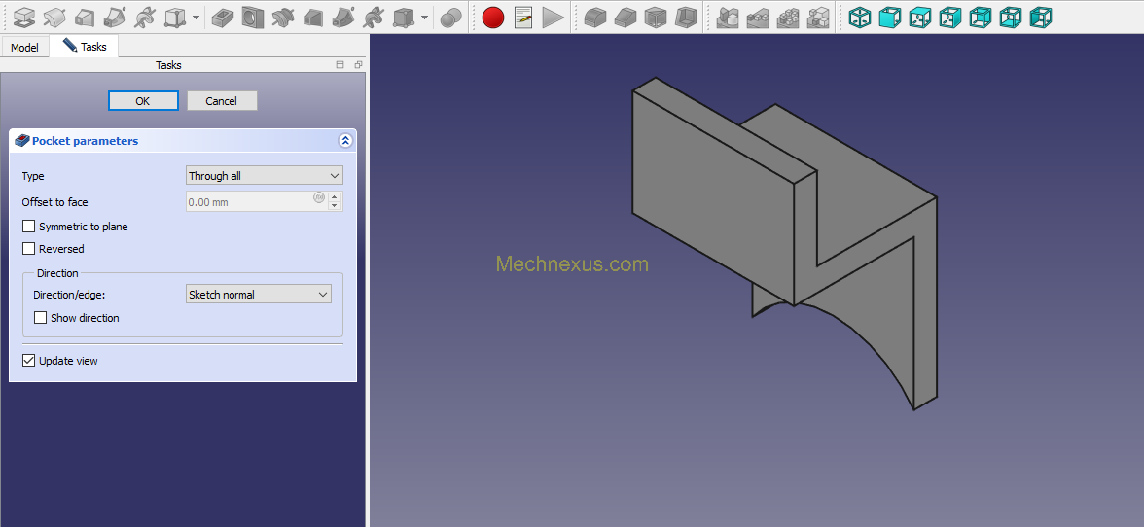Click the Subtractive primitive box icon
Screen dimensions: 1144x527
[403, 17]
